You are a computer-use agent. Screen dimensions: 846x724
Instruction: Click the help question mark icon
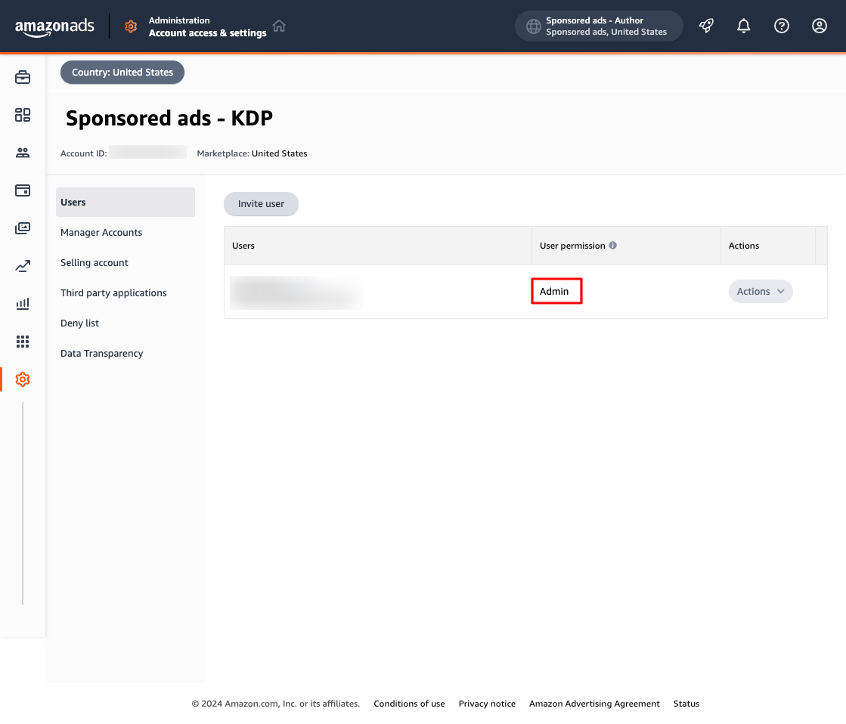[x=782, y=26]
